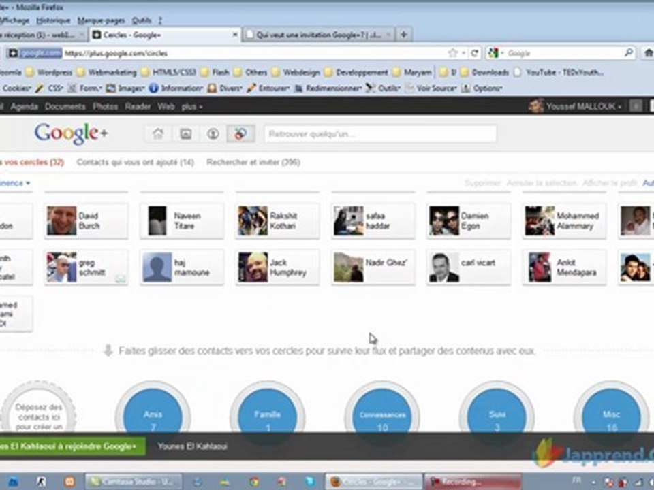Select the Naveen Titare contact card
The image size is (654, 490).
[x=182, y=220]
